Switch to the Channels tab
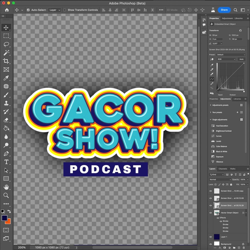This screenshot has height=250, width=250. click(x=223, y=169)
